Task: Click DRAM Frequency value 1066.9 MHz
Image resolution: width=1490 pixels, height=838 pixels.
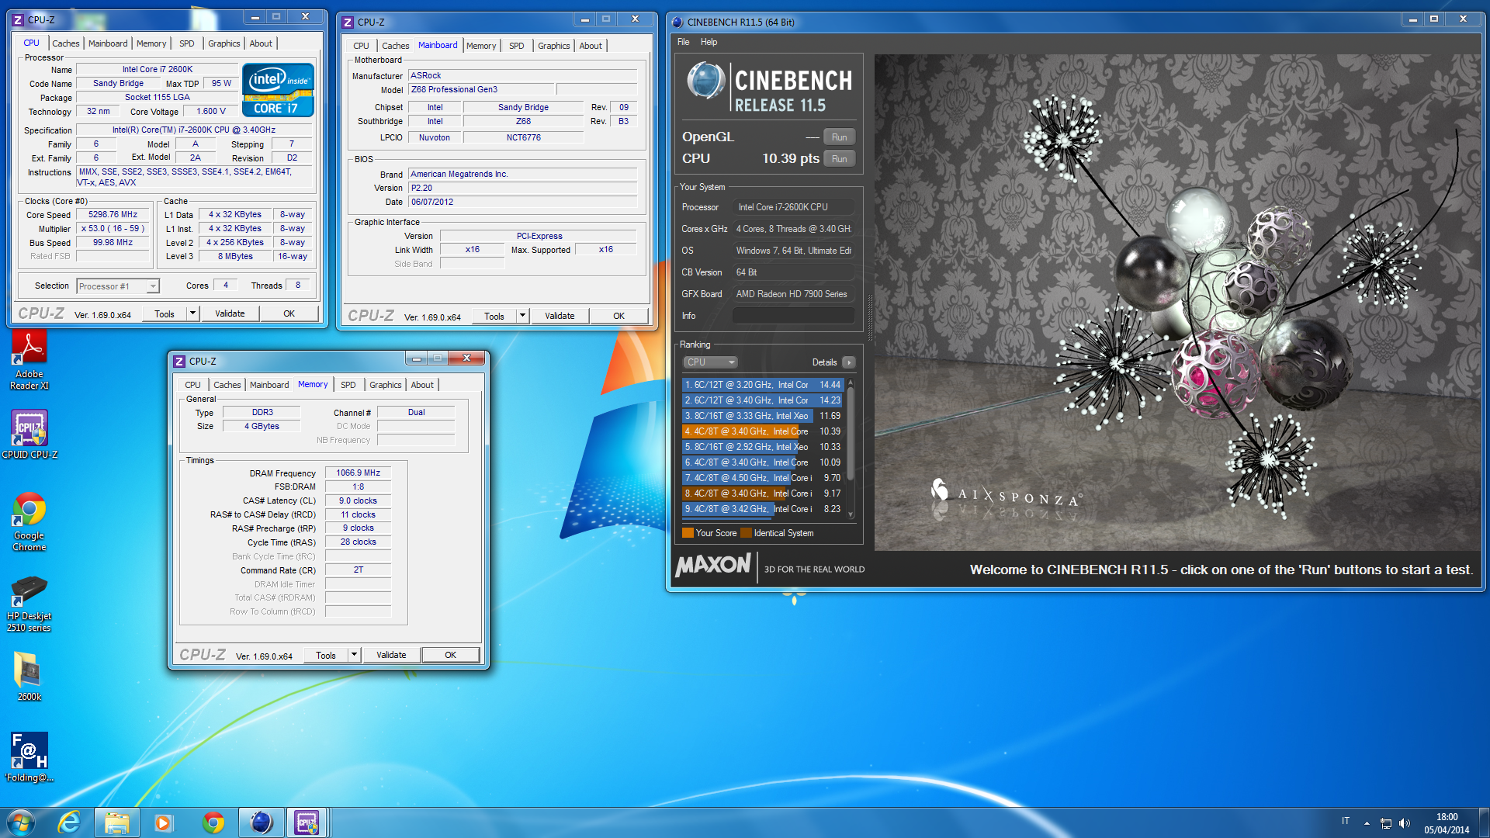Action: click(358, 473)
